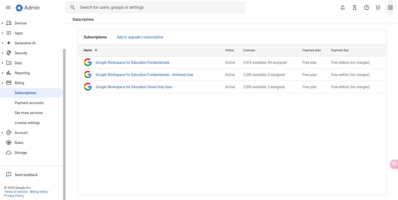
Task: Click the Google logo for Archived User row
Action: (x=88, y=75)
